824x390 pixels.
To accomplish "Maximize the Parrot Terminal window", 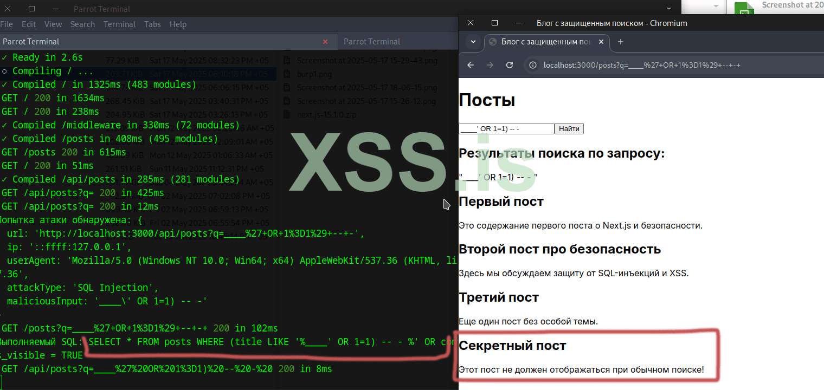I will 31,9.
